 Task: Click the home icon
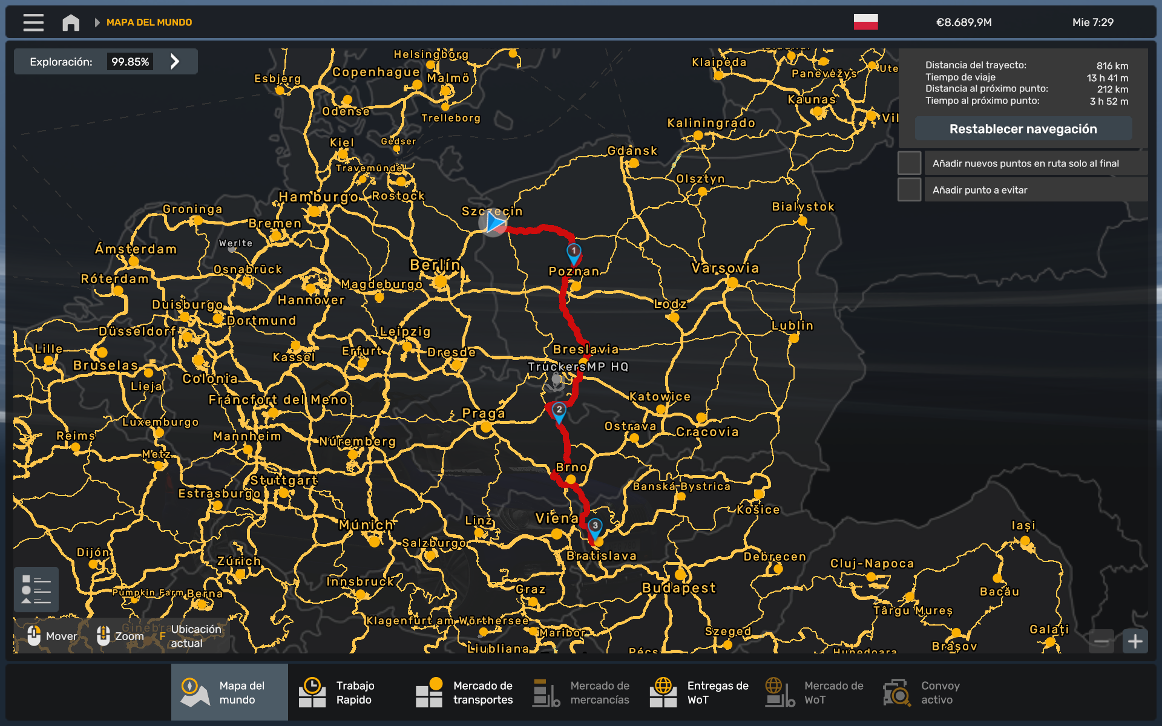pos(71,22)
